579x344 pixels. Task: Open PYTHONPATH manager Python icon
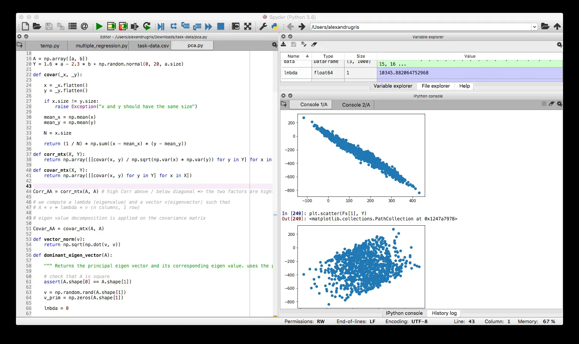pyautogui.click(x=275, y=26)
